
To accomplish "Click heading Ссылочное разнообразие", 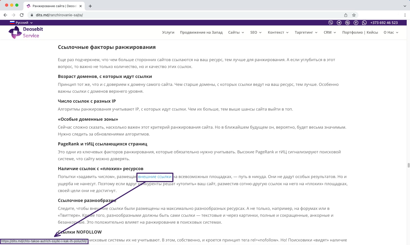I will [x=87, y=200].
